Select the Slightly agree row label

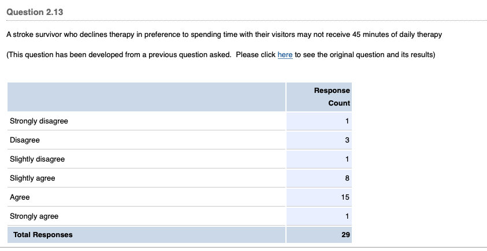point(32,178)
